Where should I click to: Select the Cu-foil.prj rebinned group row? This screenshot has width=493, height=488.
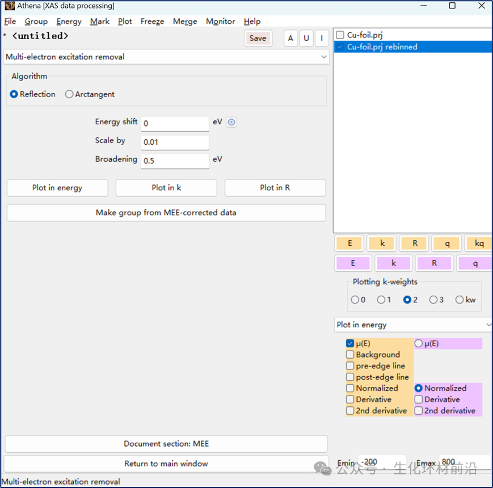point(413,47)
